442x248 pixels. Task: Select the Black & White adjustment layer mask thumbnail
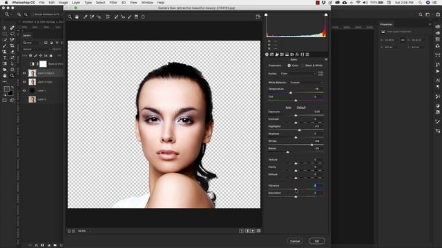[x=43, y=64]
